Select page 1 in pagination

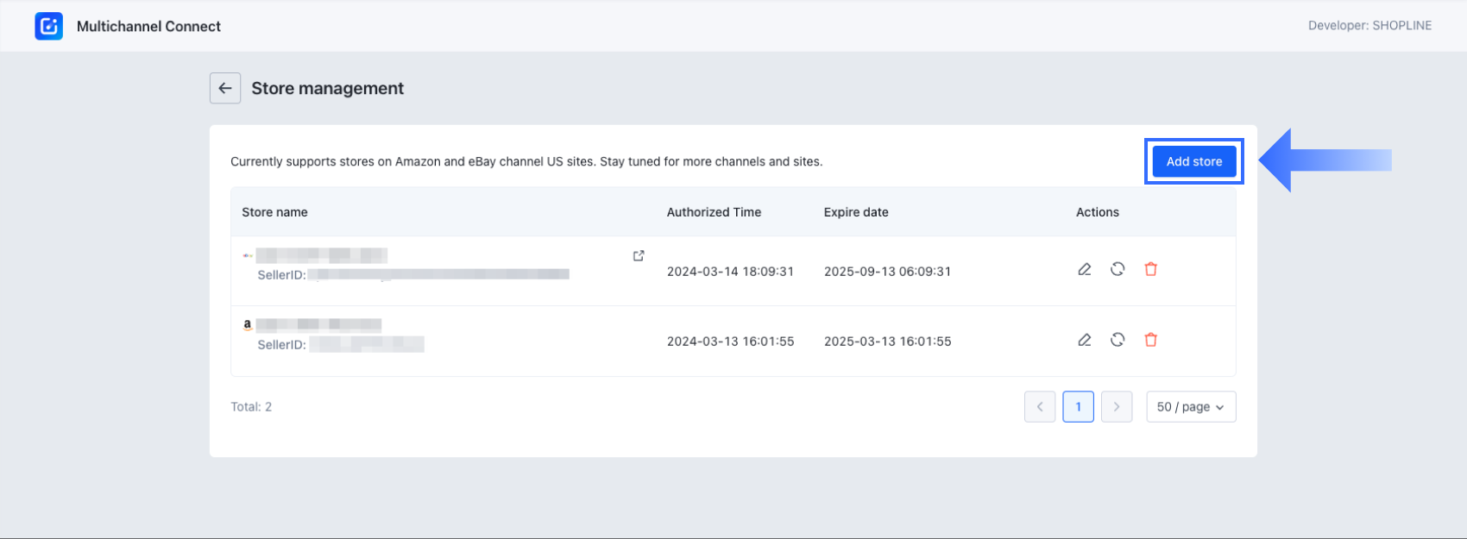pyautogui.click(x=1078, y=407)
